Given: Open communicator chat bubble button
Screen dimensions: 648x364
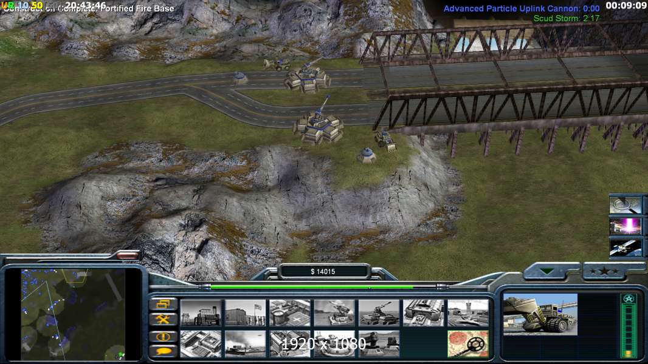Looking at the screenshot, I should [x=163, y=351].
